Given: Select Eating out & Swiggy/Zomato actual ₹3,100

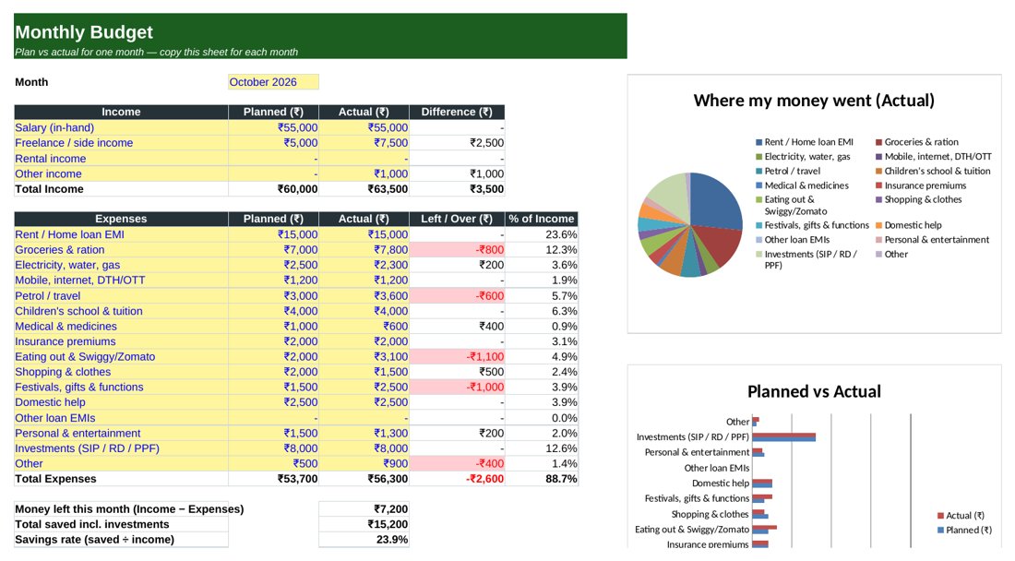Looking at the screenshot, I should coord(364,356).
